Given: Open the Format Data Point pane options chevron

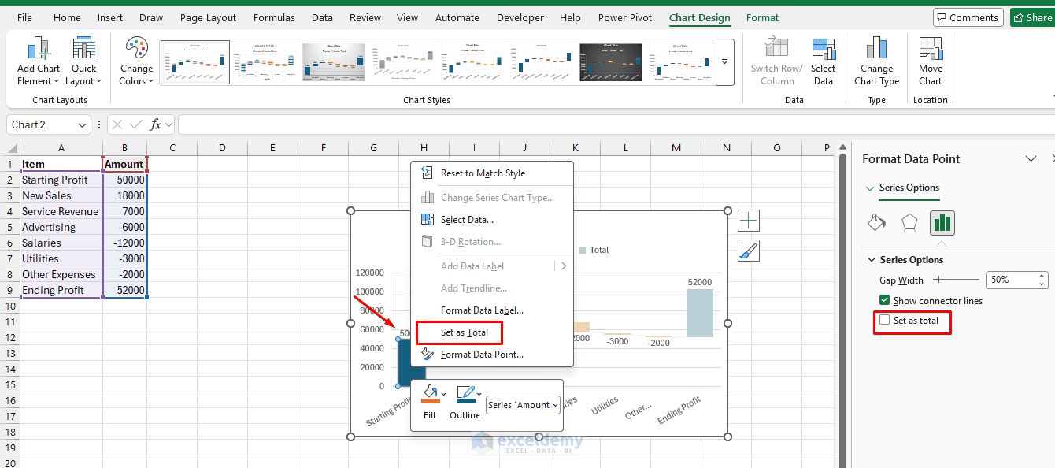Looking at the screenshot, I should [x=1031, y=158].
